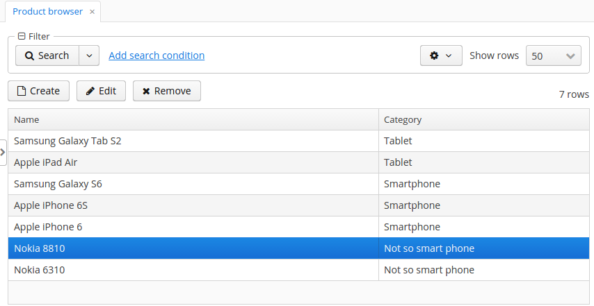594x306 pixels.
Task: Select the Apple iPhone 6S row
Action: pyautogui.click(x=298, y=205)
